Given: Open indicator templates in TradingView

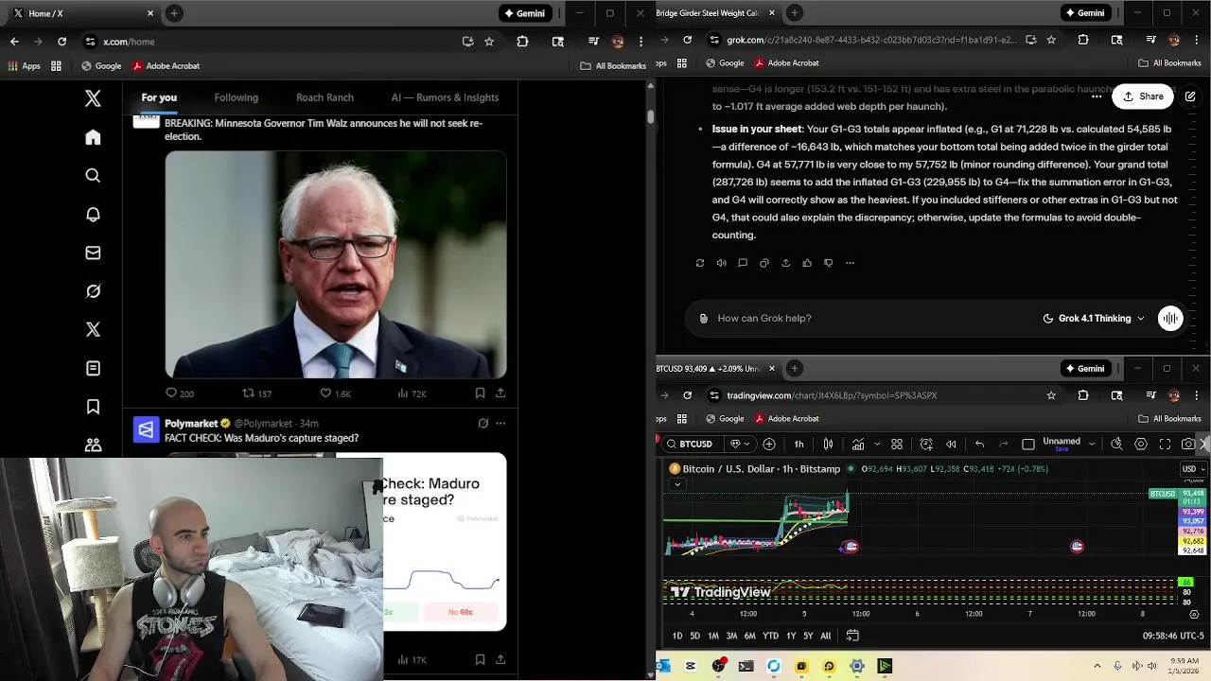Looking at the screenshot, I should 897,445.
